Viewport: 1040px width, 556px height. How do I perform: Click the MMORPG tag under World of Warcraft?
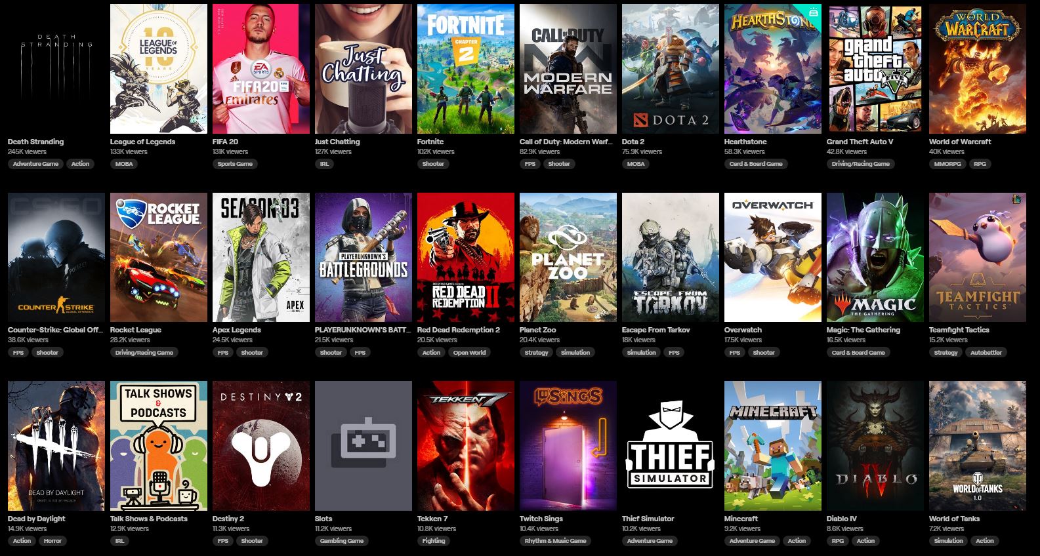pyautogui.click(x=947, y=164)
